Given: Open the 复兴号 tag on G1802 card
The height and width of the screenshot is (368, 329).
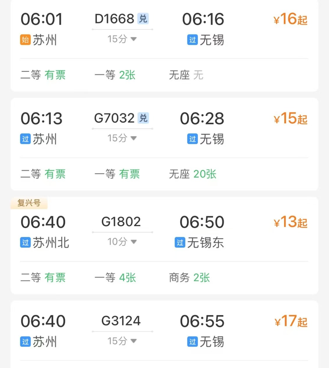Looking at the screenshot, I should 29,203.
